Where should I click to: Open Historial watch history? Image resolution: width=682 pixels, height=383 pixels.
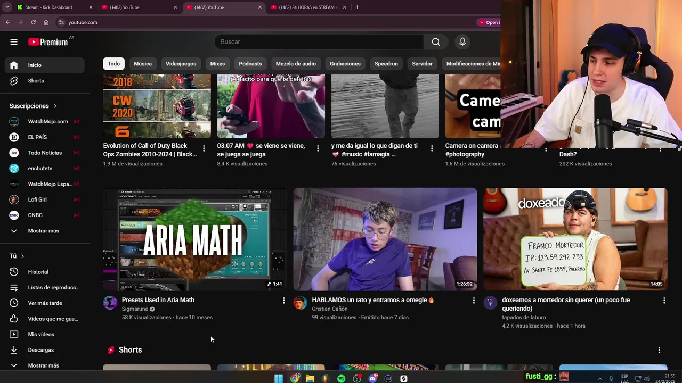coord(45,272)
